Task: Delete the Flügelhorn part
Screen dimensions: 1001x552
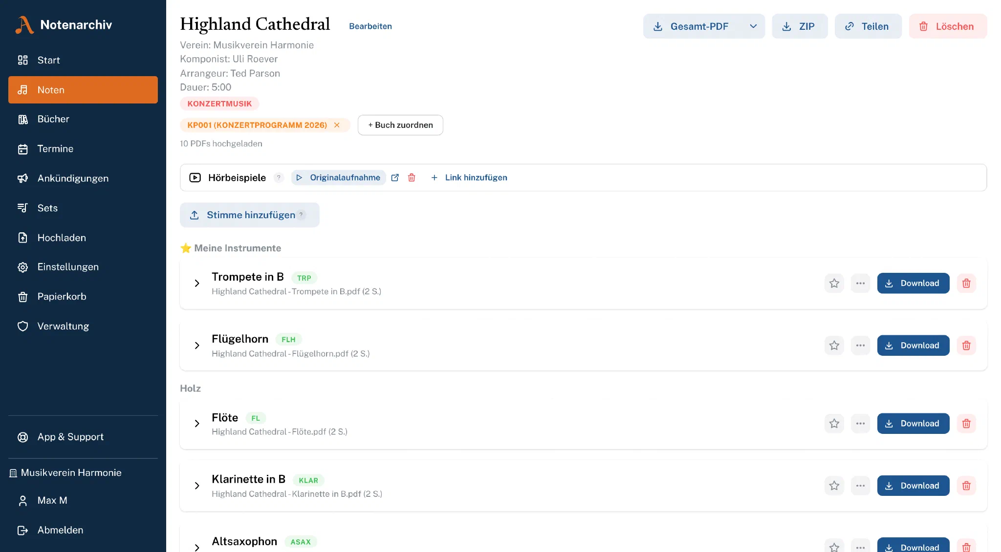Action: point(966,346)
